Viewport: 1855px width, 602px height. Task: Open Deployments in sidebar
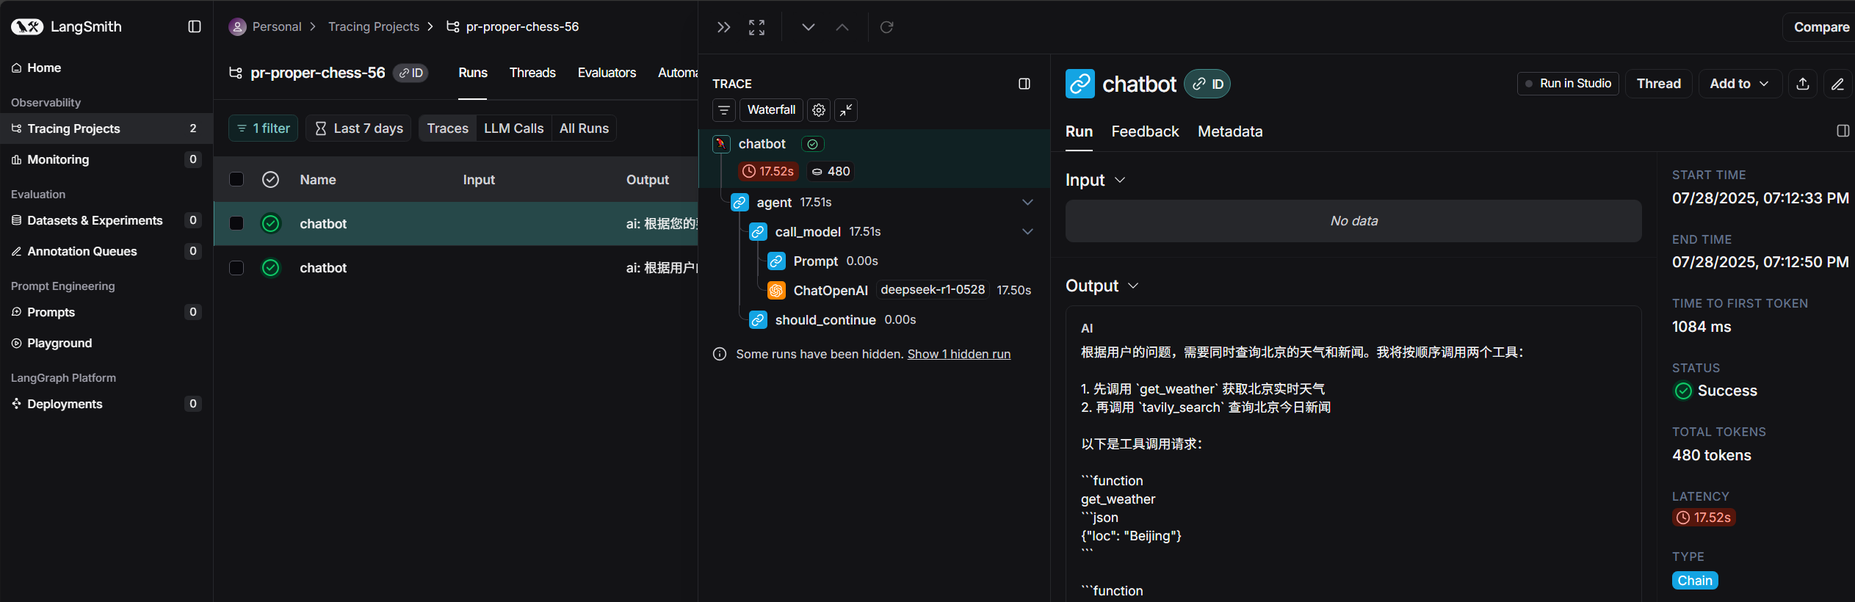[x=106, y=404]
